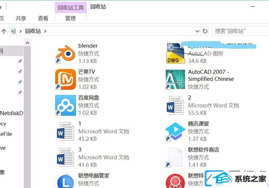The image size is (269, 188).
Task: Select the 腾讯课堂 shortcut icon
Action: click(175, 132)
